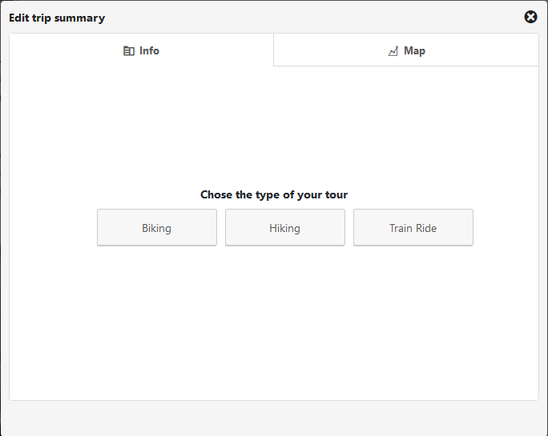
Task: Click the Info tab's document icon
Action: 129,51
